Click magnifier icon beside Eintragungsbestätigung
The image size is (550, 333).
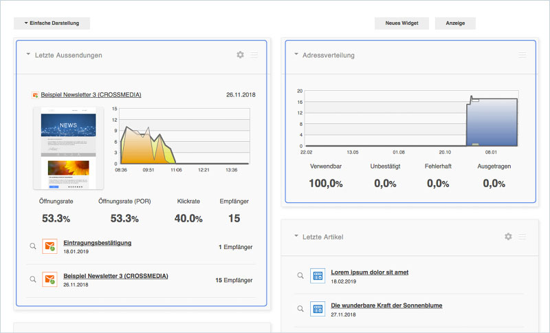[32, 246]
